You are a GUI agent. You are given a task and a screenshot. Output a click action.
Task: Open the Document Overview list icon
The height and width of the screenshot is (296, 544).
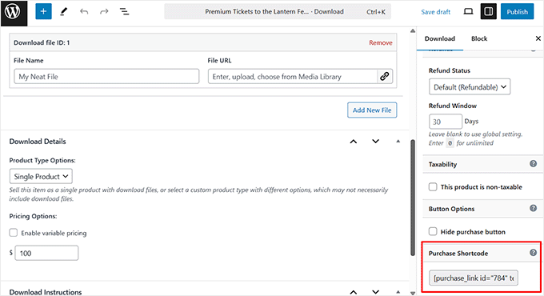point(124,12)
